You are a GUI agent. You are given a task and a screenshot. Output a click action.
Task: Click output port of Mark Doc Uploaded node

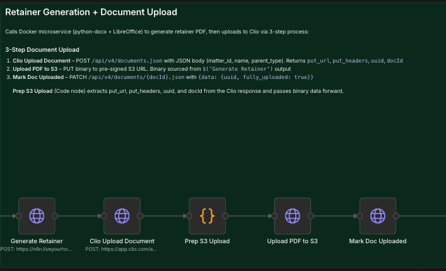point(396,216)
